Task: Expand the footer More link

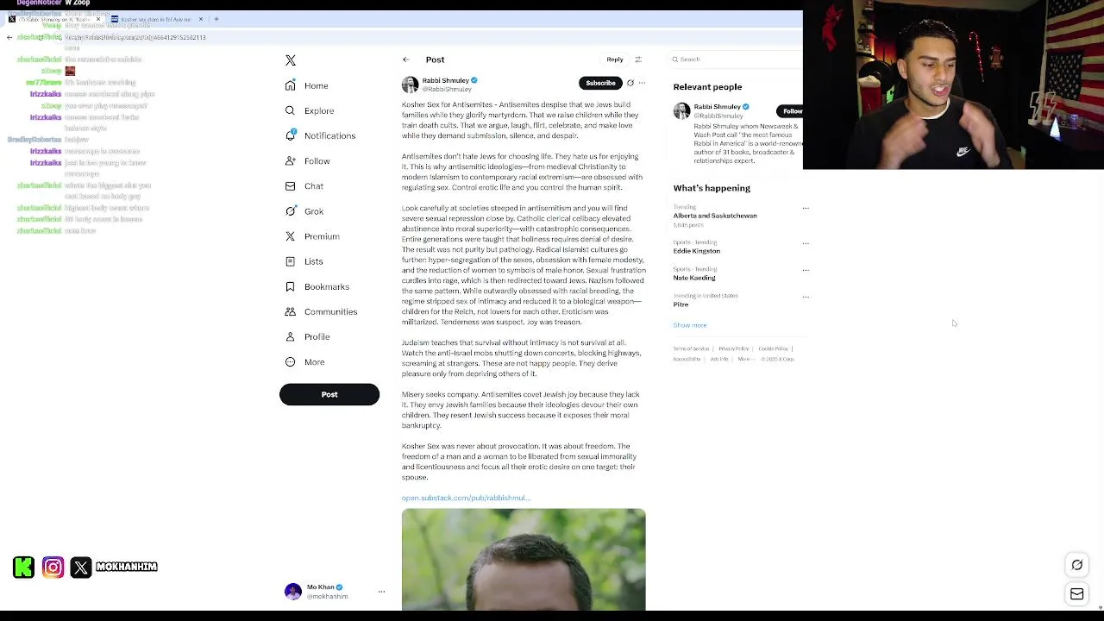Action: (744, 359)
